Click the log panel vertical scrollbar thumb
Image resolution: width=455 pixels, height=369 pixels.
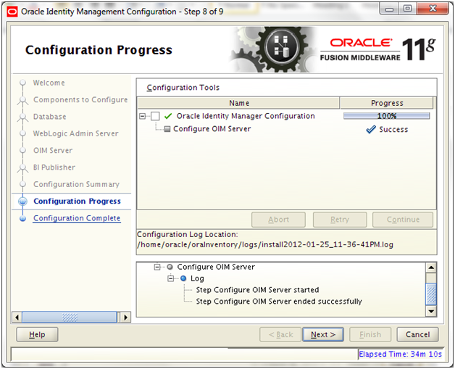pyautogui.click(x=431, y=294)
